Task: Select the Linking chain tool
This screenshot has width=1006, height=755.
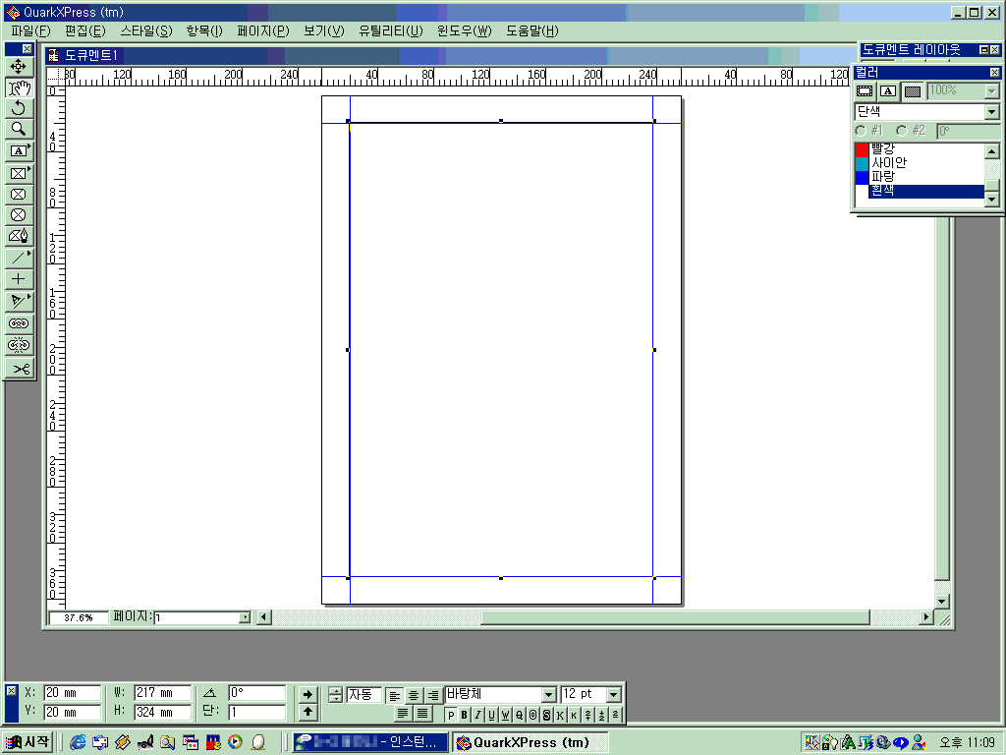Action: tap(19, 323)
